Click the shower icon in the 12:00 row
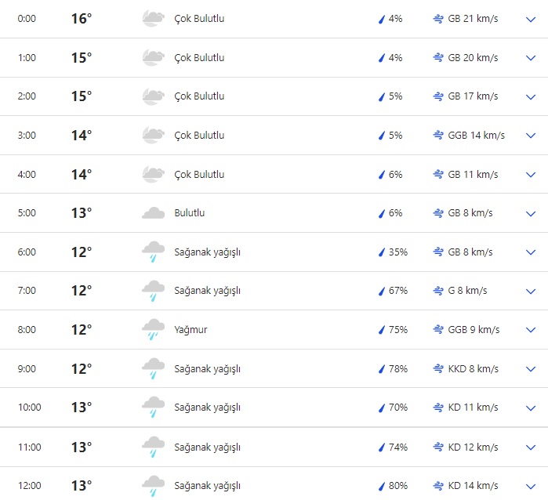This screenshot has height=500, width=548. click(153, 486)
